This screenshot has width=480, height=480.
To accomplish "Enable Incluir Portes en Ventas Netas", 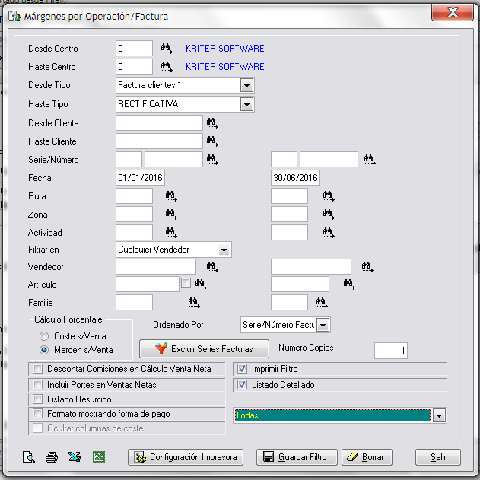I will tap(37, 384).
